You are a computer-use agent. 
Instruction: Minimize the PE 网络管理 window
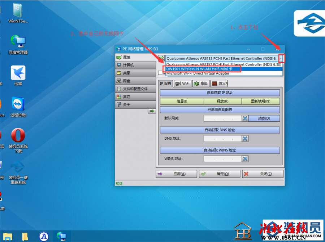click(248, 49)
